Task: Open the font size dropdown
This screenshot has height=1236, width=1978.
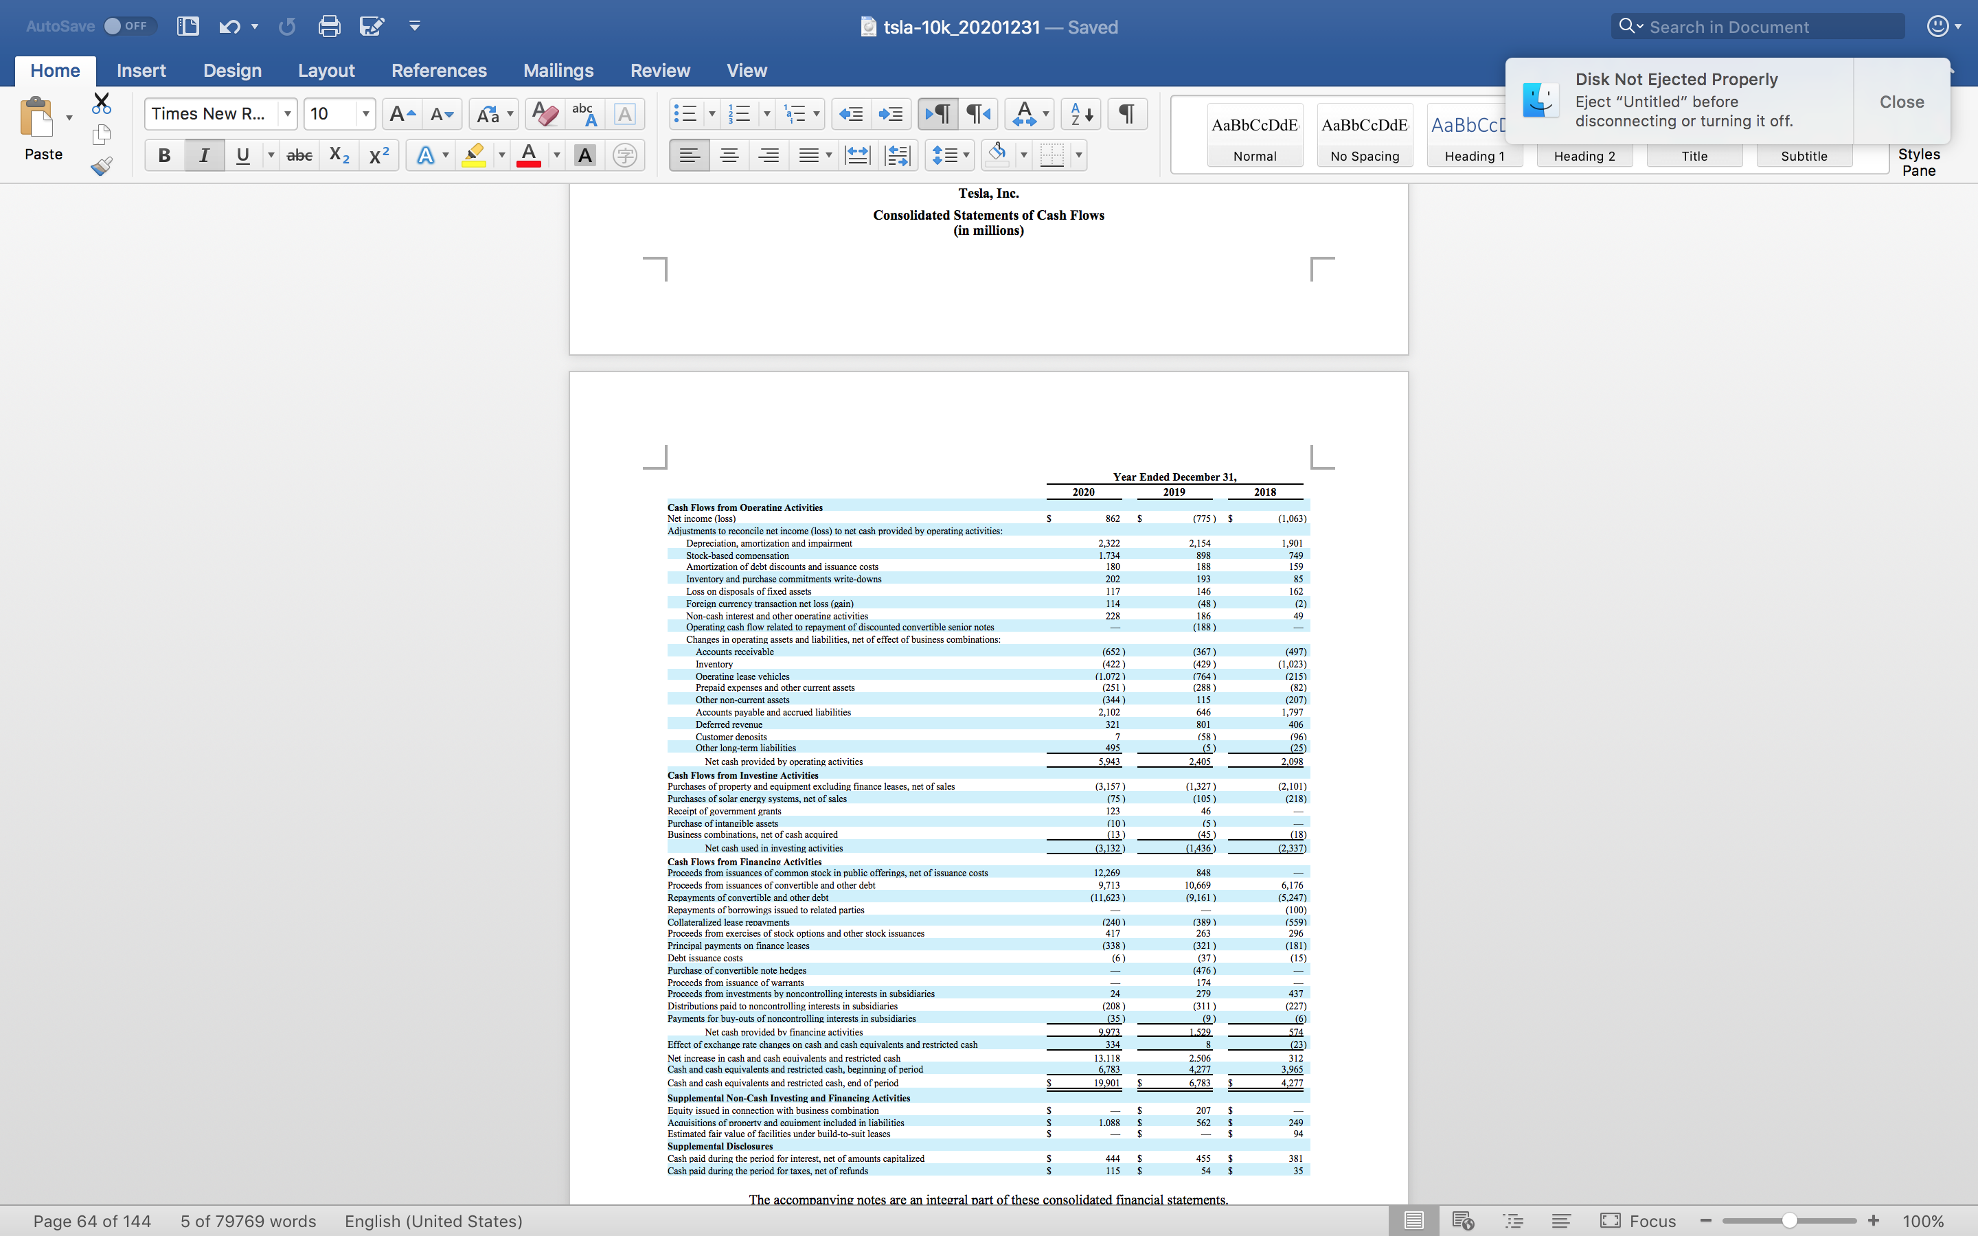Action: point(365,113)
